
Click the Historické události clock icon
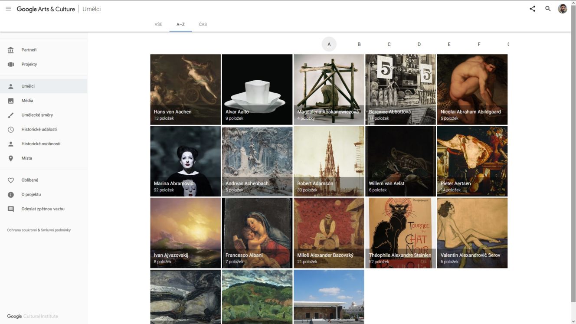point(11,129)
